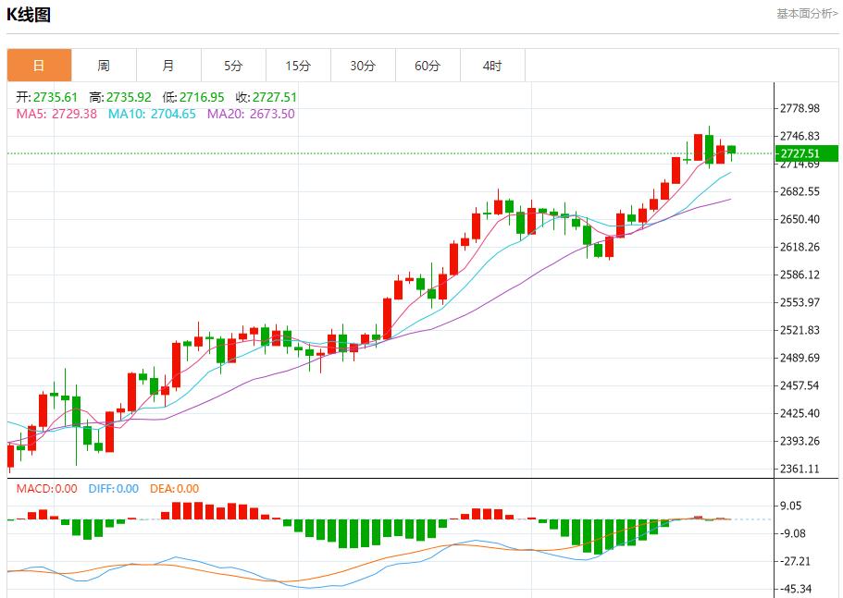The image size is (843, 598).
Task: Select the 日 daily chart tab
Action: point(39,66)
